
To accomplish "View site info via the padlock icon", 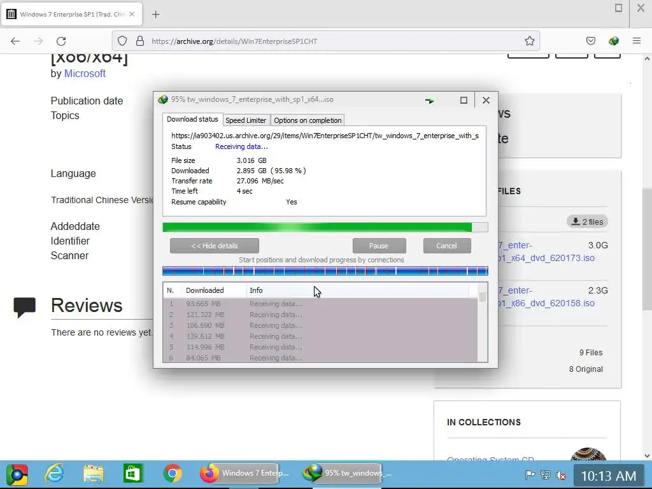I will click(140, 41).
